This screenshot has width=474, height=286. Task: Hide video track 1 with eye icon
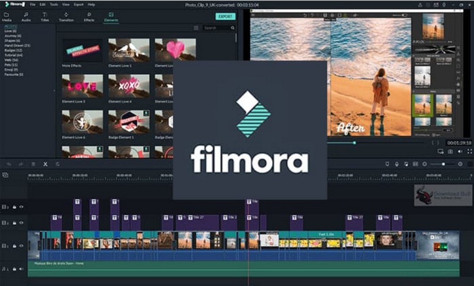point(21,246)
